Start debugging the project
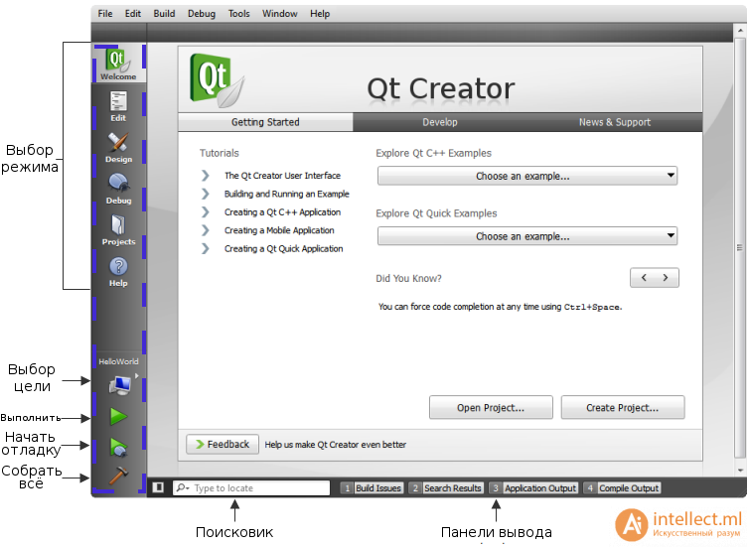This screenshot has width=749, height=547. coord(118,447)
